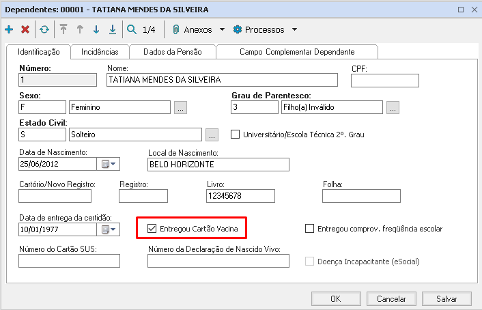Image resolution: width=482 pixels, height=310 pixels.
Task: Click Data de entrega da certidão field
Action: coord(57,229)
